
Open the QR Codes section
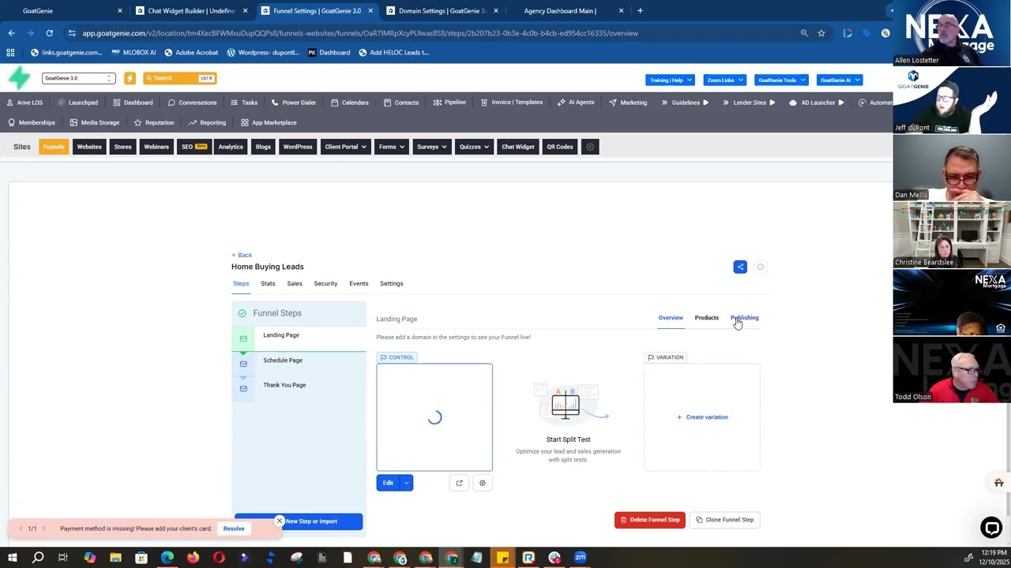point(559,147)
